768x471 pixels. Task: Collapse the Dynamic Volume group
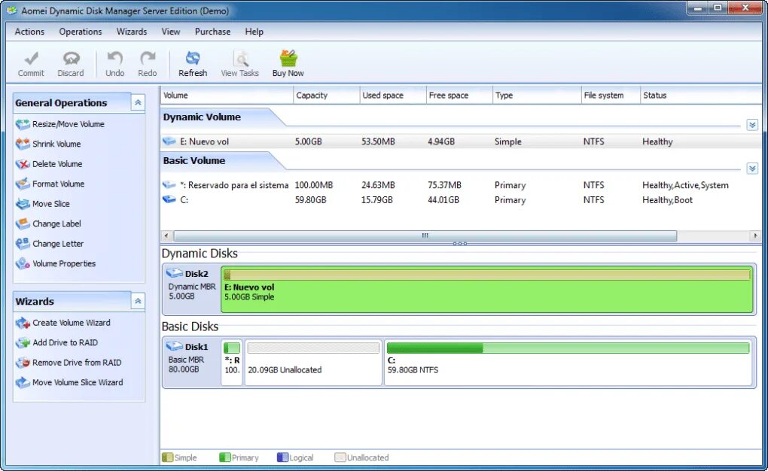click(x=752, y=125)
